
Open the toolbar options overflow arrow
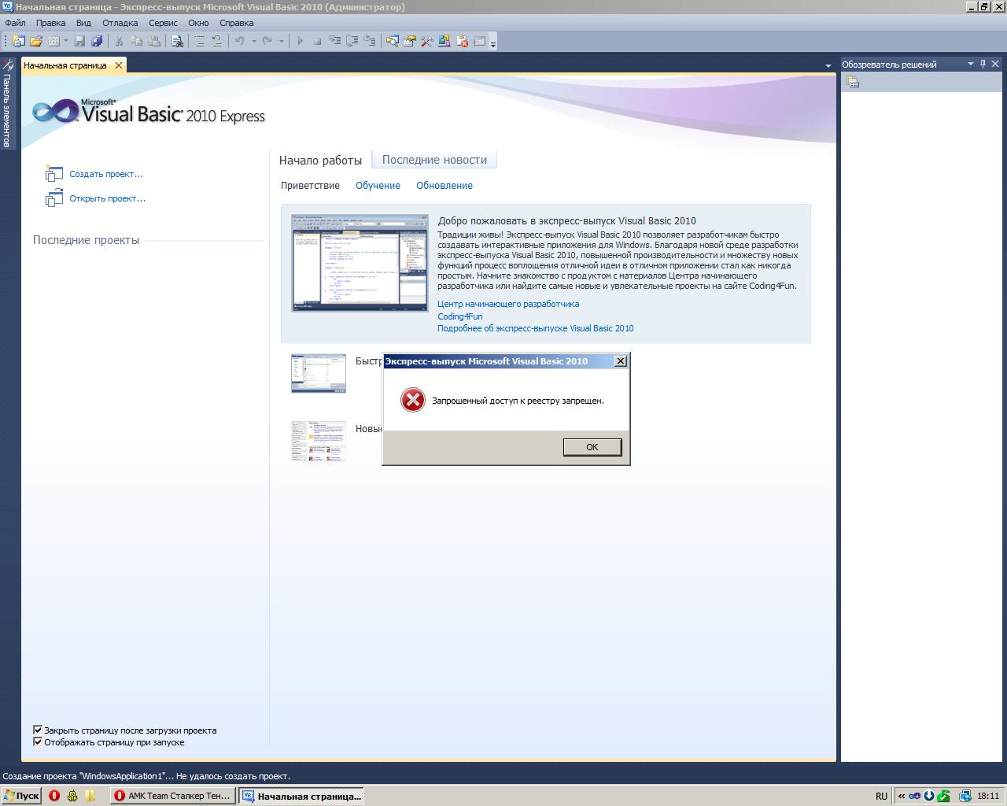493,43
